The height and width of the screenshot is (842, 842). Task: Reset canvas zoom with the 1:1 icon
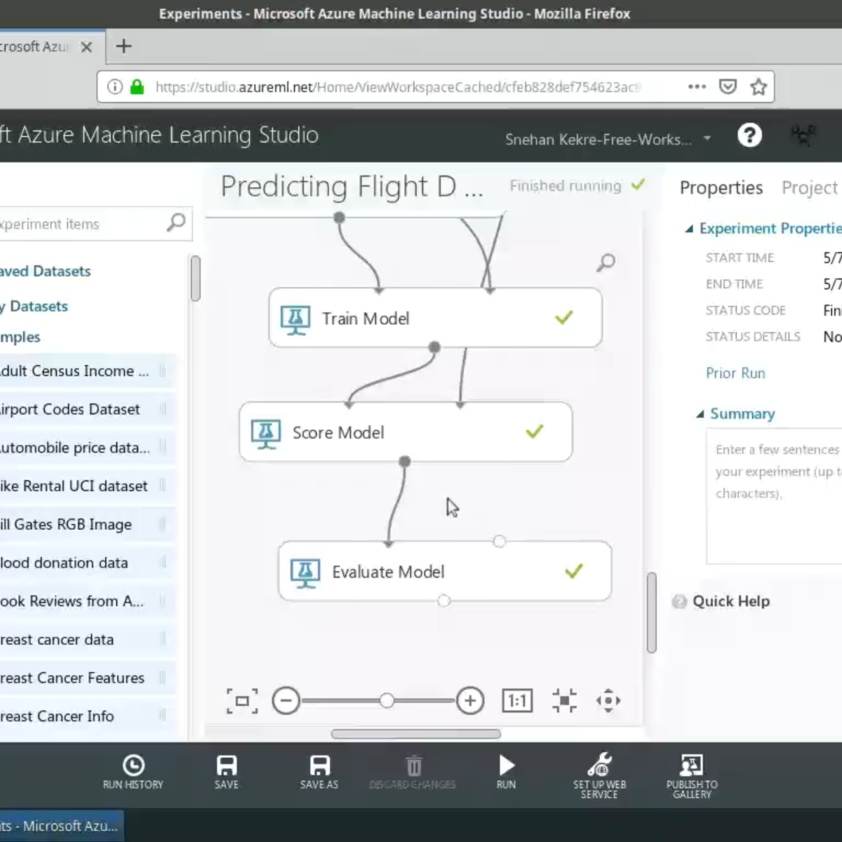click(517, 700)
